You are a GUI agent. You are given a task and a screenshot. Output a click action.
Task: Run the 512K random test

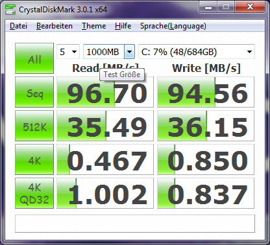(34, 126)
